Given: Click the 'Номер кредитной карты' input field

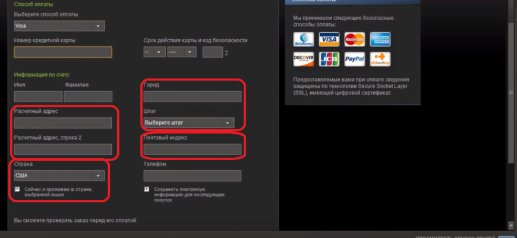Looking at the screenshot, I should 63,52.
